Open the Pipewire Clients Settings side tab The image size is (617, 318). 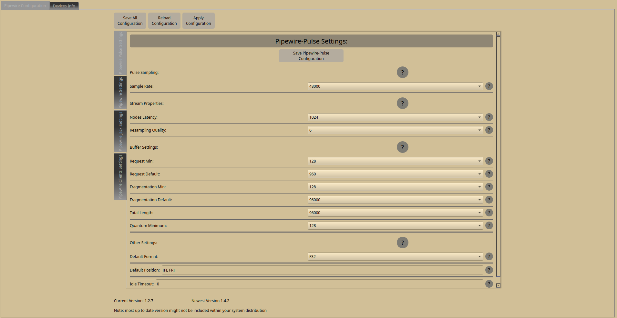tap(120, 177)
